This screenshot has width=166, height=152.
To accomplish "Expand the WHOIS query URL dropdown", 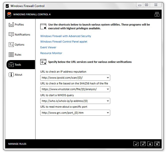I will 108,101.
